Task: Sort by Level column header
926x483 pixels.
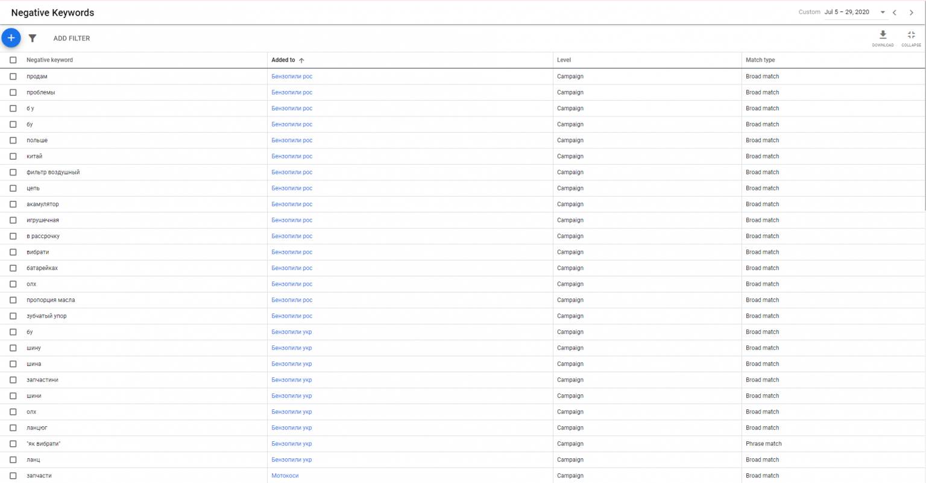Action: click(x=564, y=60)
